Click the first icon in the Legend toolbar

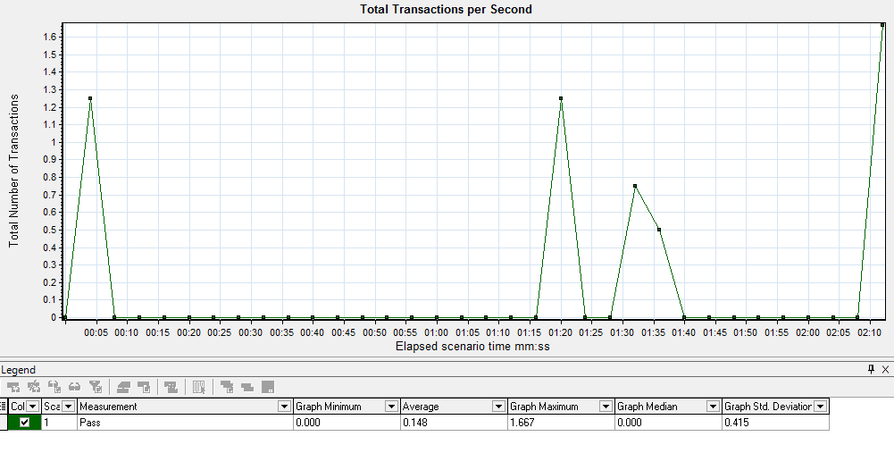click(14, 387)
